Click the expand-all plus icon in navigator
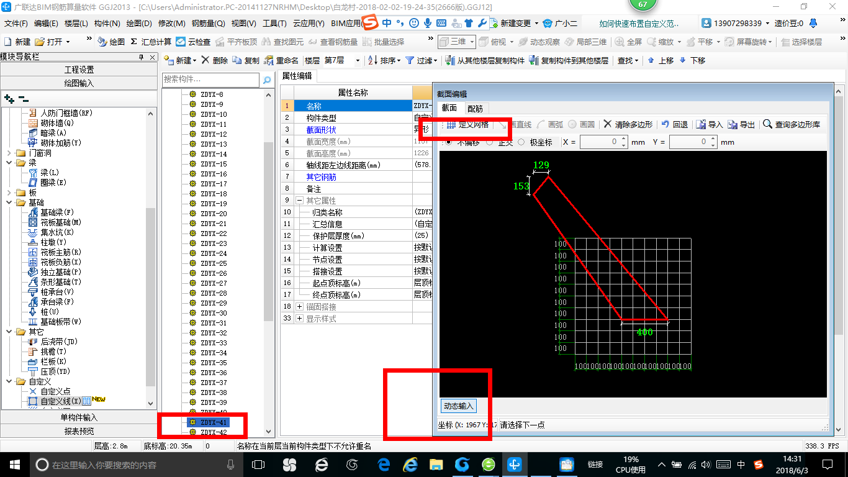848x477 pixels. [9, 98]
